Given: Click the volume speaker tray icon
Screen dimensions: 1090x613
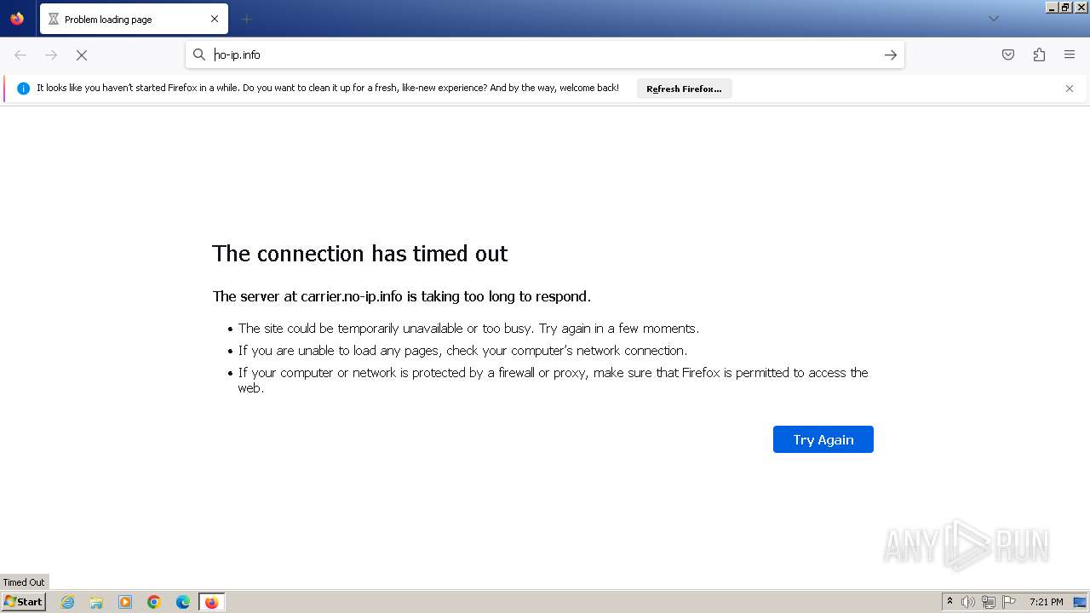Looking at the screenshot, I should [968, 602].
